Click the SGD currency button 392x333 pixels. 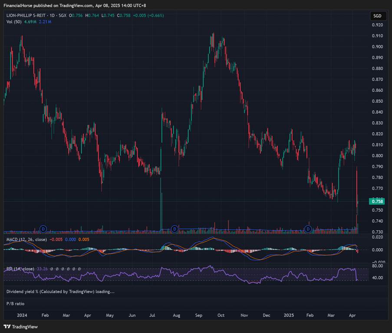(377, 16)
